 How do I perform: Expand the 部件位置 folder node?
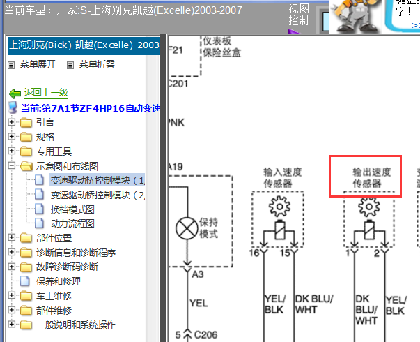click(12, 237)
